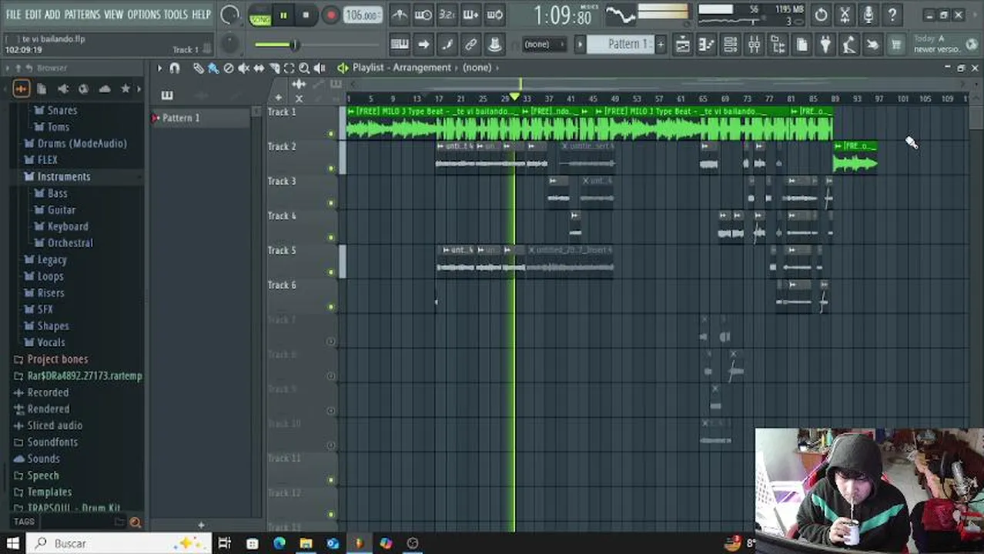Image resolution: width=984 pixels, height=554 pixels.
Task: Open the Plugin picker plug icon
Action: click(825, 45)
